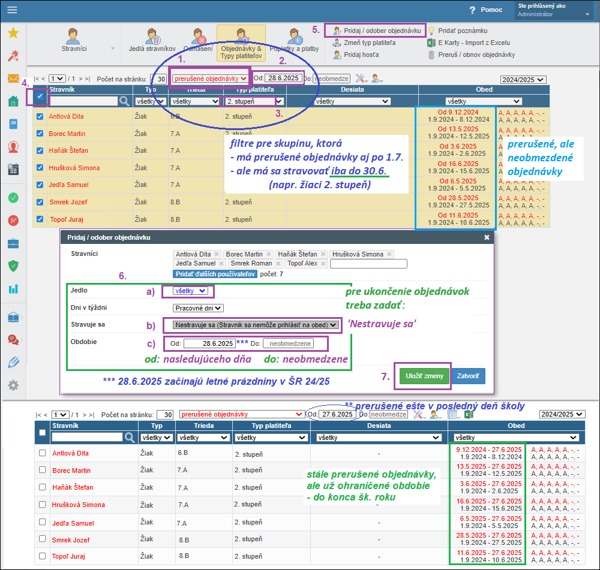
Task: Expand the '2. stupeň' Typ platiteľa dropdown
Action: click(x=254, y=102)
